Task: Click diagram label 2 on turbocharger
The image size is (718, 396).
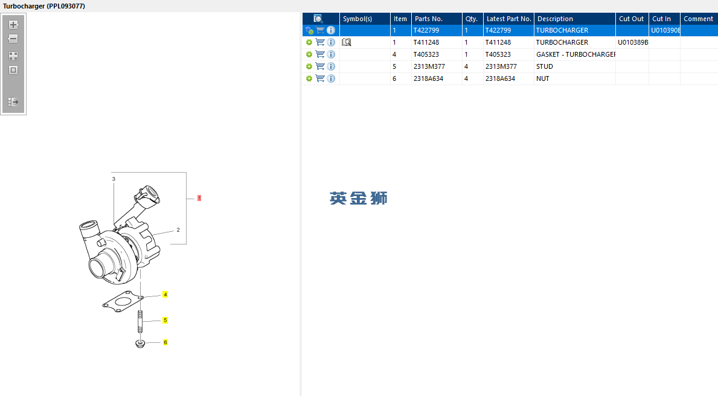Action: click(178, 230)
